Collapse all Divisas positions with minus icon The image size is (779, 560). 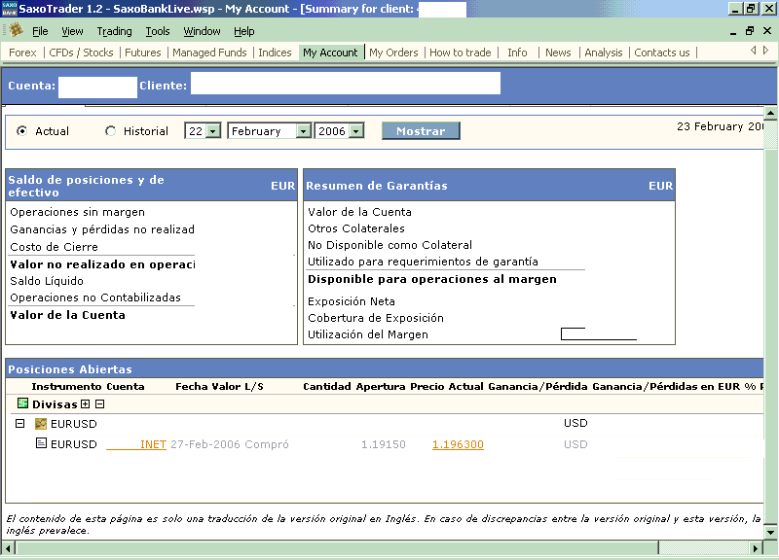[100, 403]
